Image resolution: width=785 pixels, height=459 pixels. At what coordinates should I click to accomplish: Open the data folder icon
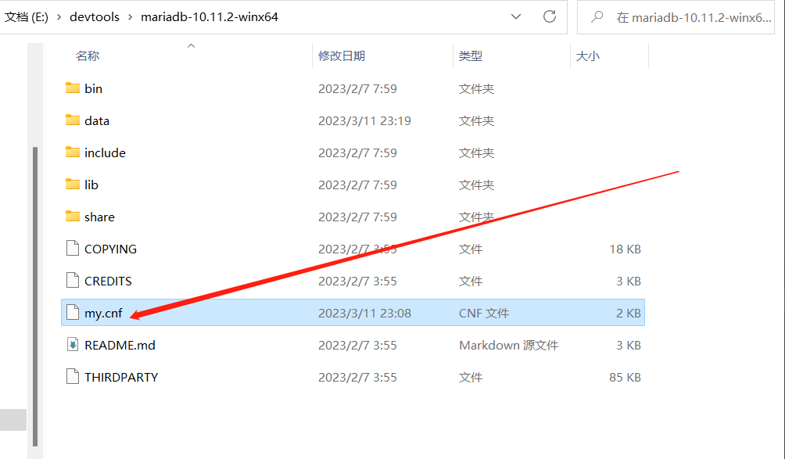(73, 120)
